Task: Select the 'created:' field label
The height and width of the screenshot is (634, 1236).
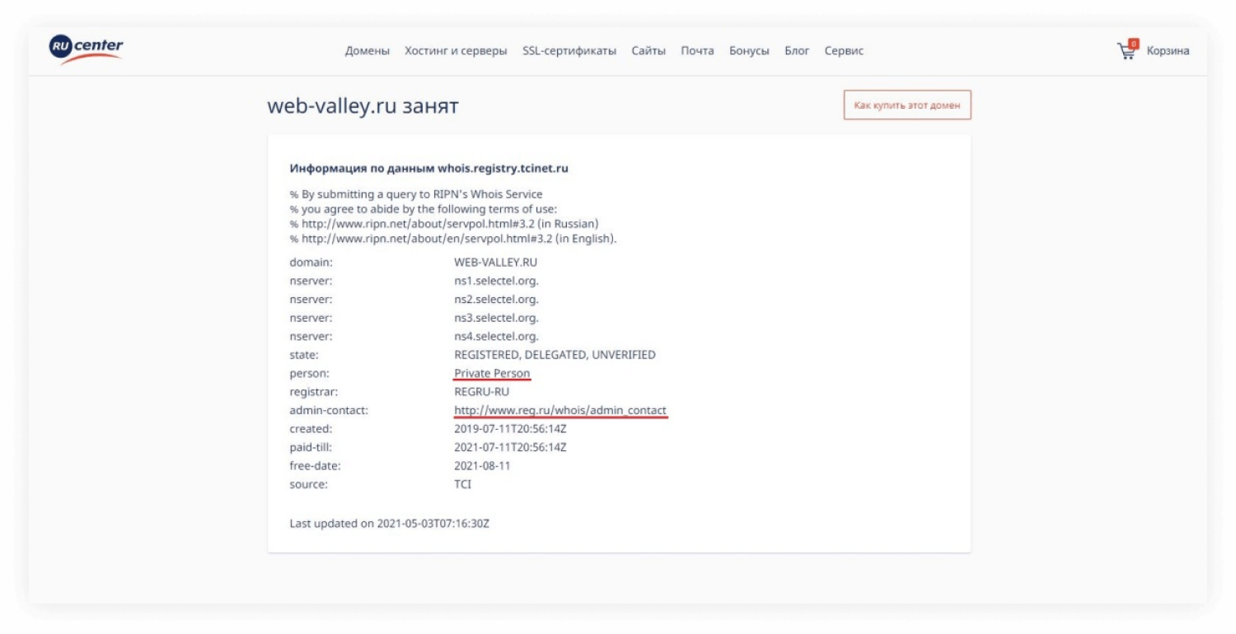Action: (311, 429)
